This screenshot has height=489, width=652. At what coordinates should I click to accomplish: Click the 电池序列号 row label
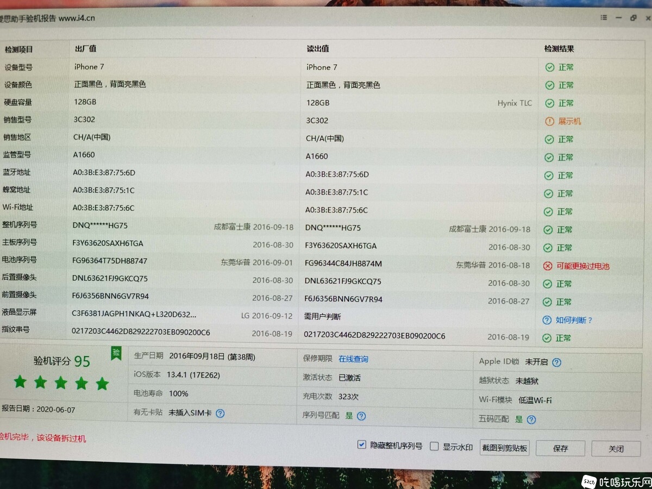pyautogui.click(x=20, y=260)
